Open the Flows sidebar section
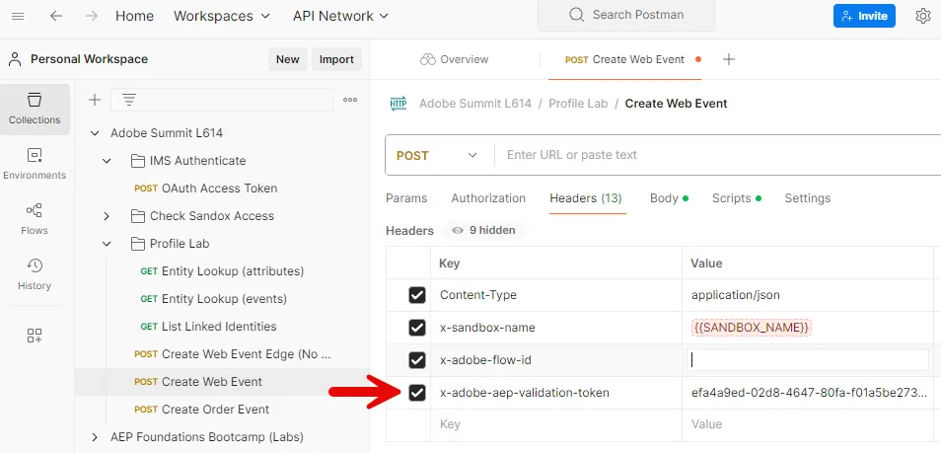 coord(35,219)
